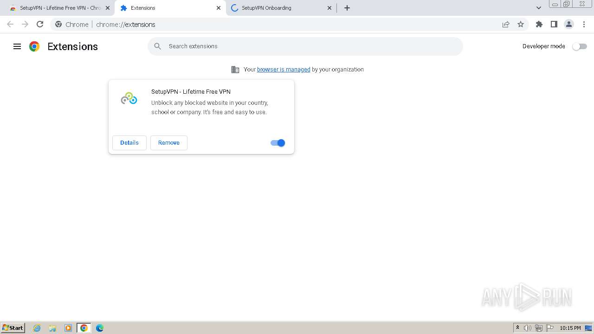Open a new tab with plus button

(x=347, y=8)
